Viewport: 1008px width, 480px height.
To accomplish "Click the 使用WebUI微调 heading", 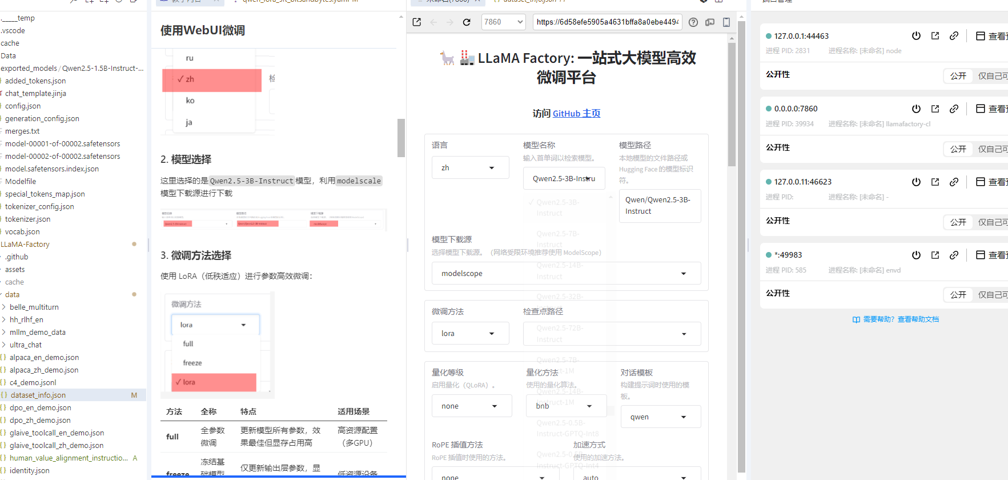I will [203, 30].
